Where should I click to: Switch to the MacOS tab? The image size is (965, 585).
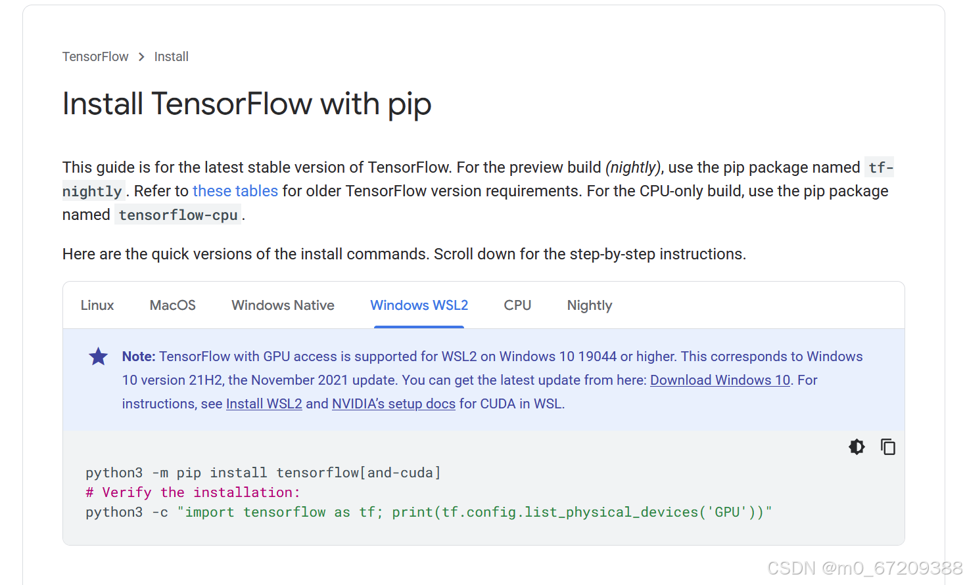(x=173, y=305)
